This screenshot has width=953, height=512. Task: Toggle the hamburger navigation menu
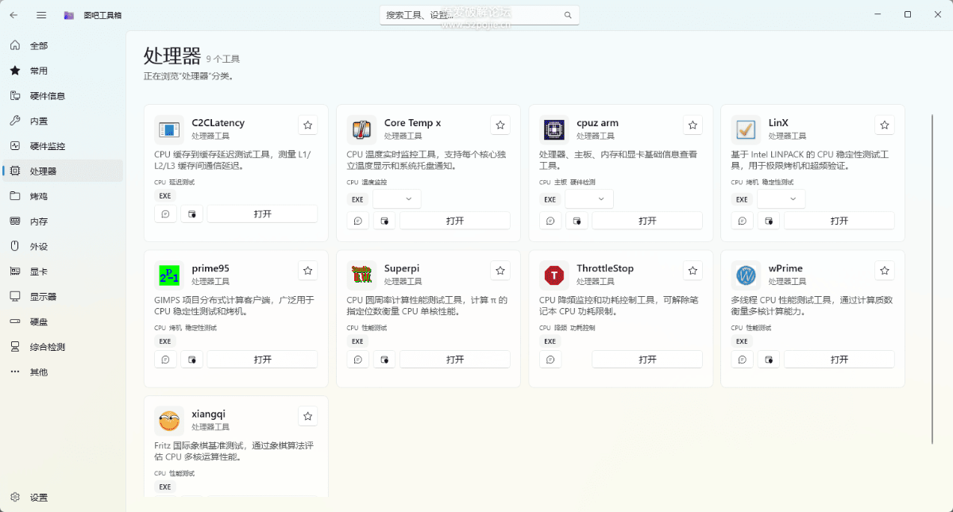coord(41,15)
